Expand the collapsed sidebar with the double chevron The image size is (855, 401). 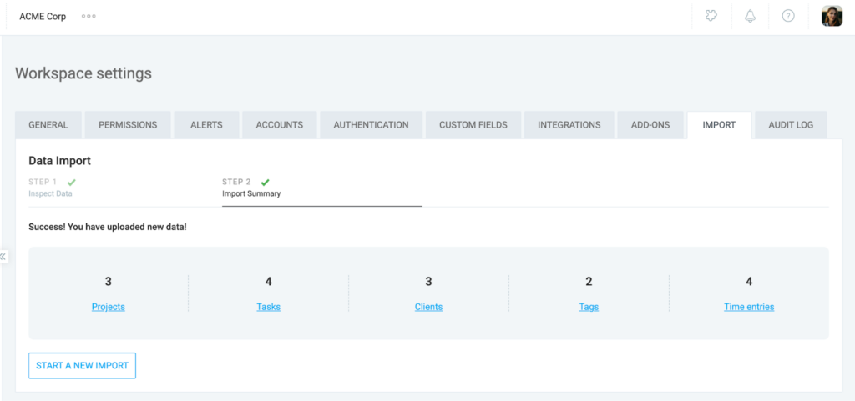pos(3,257)
